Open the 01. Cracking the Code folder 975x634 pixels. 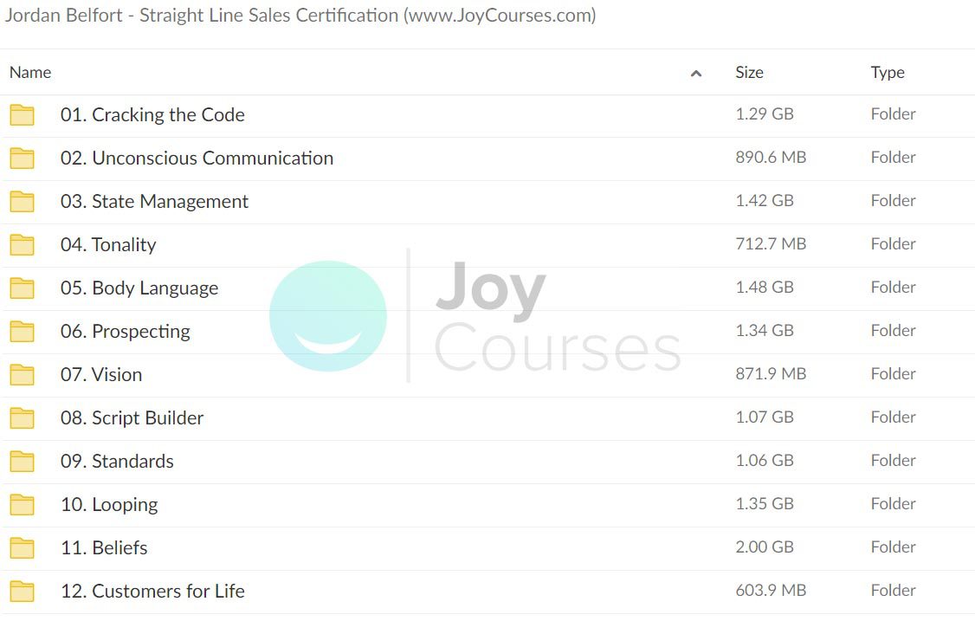(x=152, y=114)
